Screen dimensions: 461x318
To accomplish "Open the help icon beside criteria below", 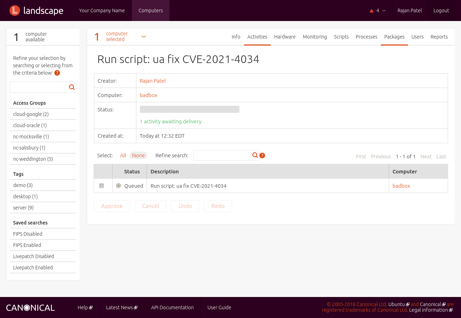I will [57, 73].
